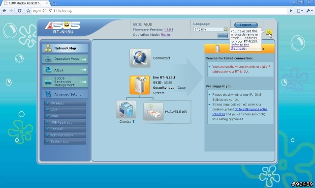
Task: Click the firmware version 1.1.0.4 link
Action: [168, 29]
